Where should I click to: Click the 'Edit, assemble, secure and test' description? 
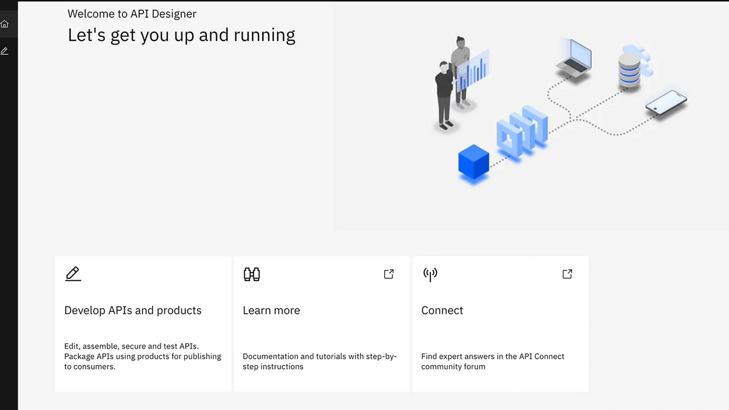[142, 356]
